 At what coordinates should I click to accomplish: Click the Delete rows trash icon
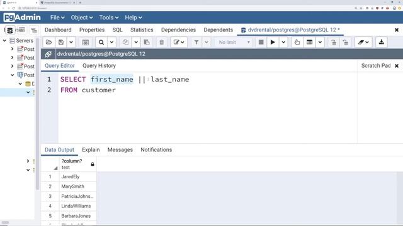[161, 42]
